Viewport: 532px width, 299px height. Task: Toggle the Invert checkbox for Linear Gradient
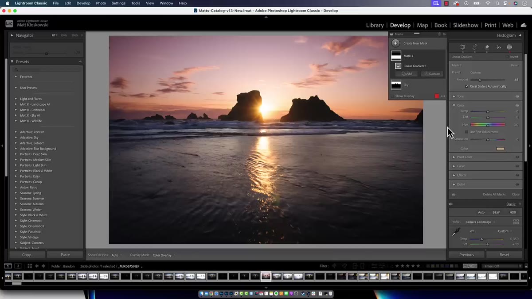pyautogui.click(x=507, y=57)
